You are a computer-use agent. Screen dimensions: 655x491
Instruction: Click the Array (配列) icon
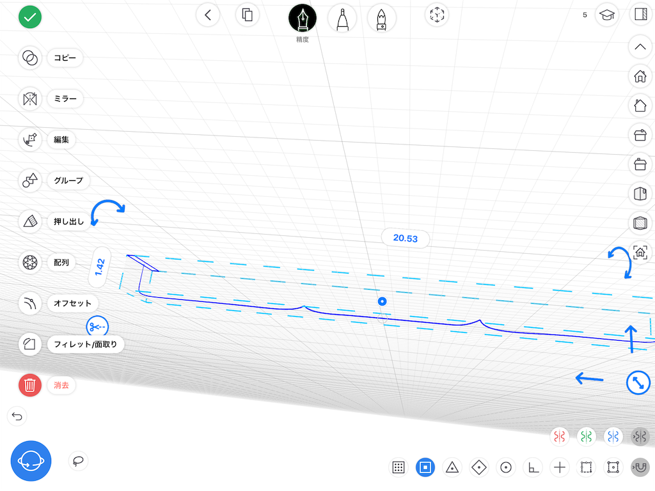pos(30,262)
